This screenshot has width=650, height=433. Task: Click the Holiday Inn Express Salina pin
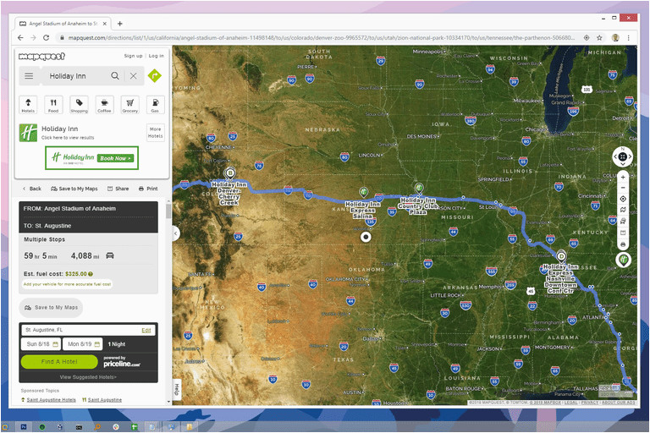click(x=364, y=192)
